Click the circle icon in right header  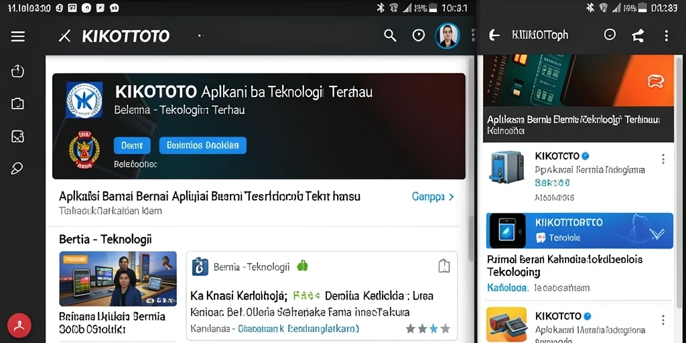click(610, 35)
